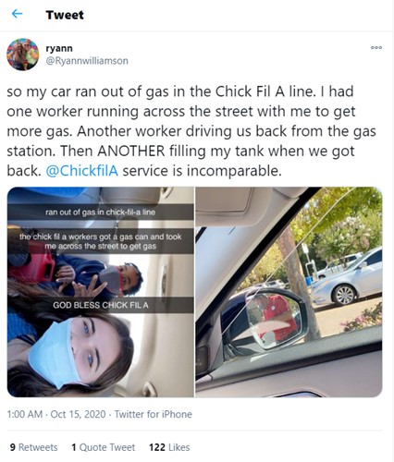Click the gas can caption in photo
This screenshot has height=462, width=394.
(101, 241)
